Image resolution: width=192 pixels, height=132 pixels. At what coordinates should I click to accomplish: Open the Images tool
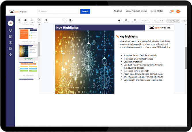click(x=32, y=21)
